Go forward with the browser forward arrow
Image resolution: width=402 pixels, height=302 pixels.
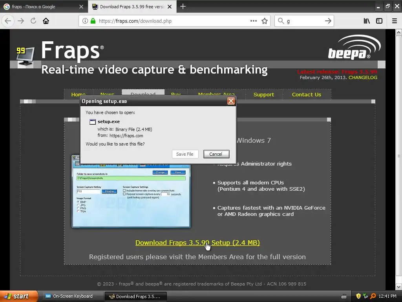[x=21, y=21]
